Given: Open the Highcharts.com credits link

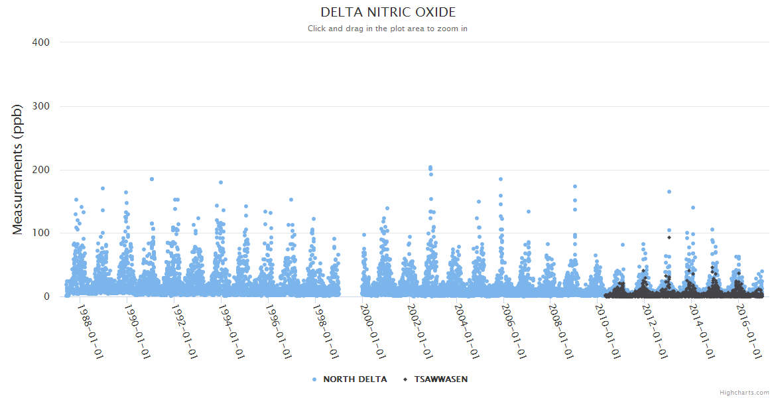Looking at the screenshot, I should coord(744,392).
